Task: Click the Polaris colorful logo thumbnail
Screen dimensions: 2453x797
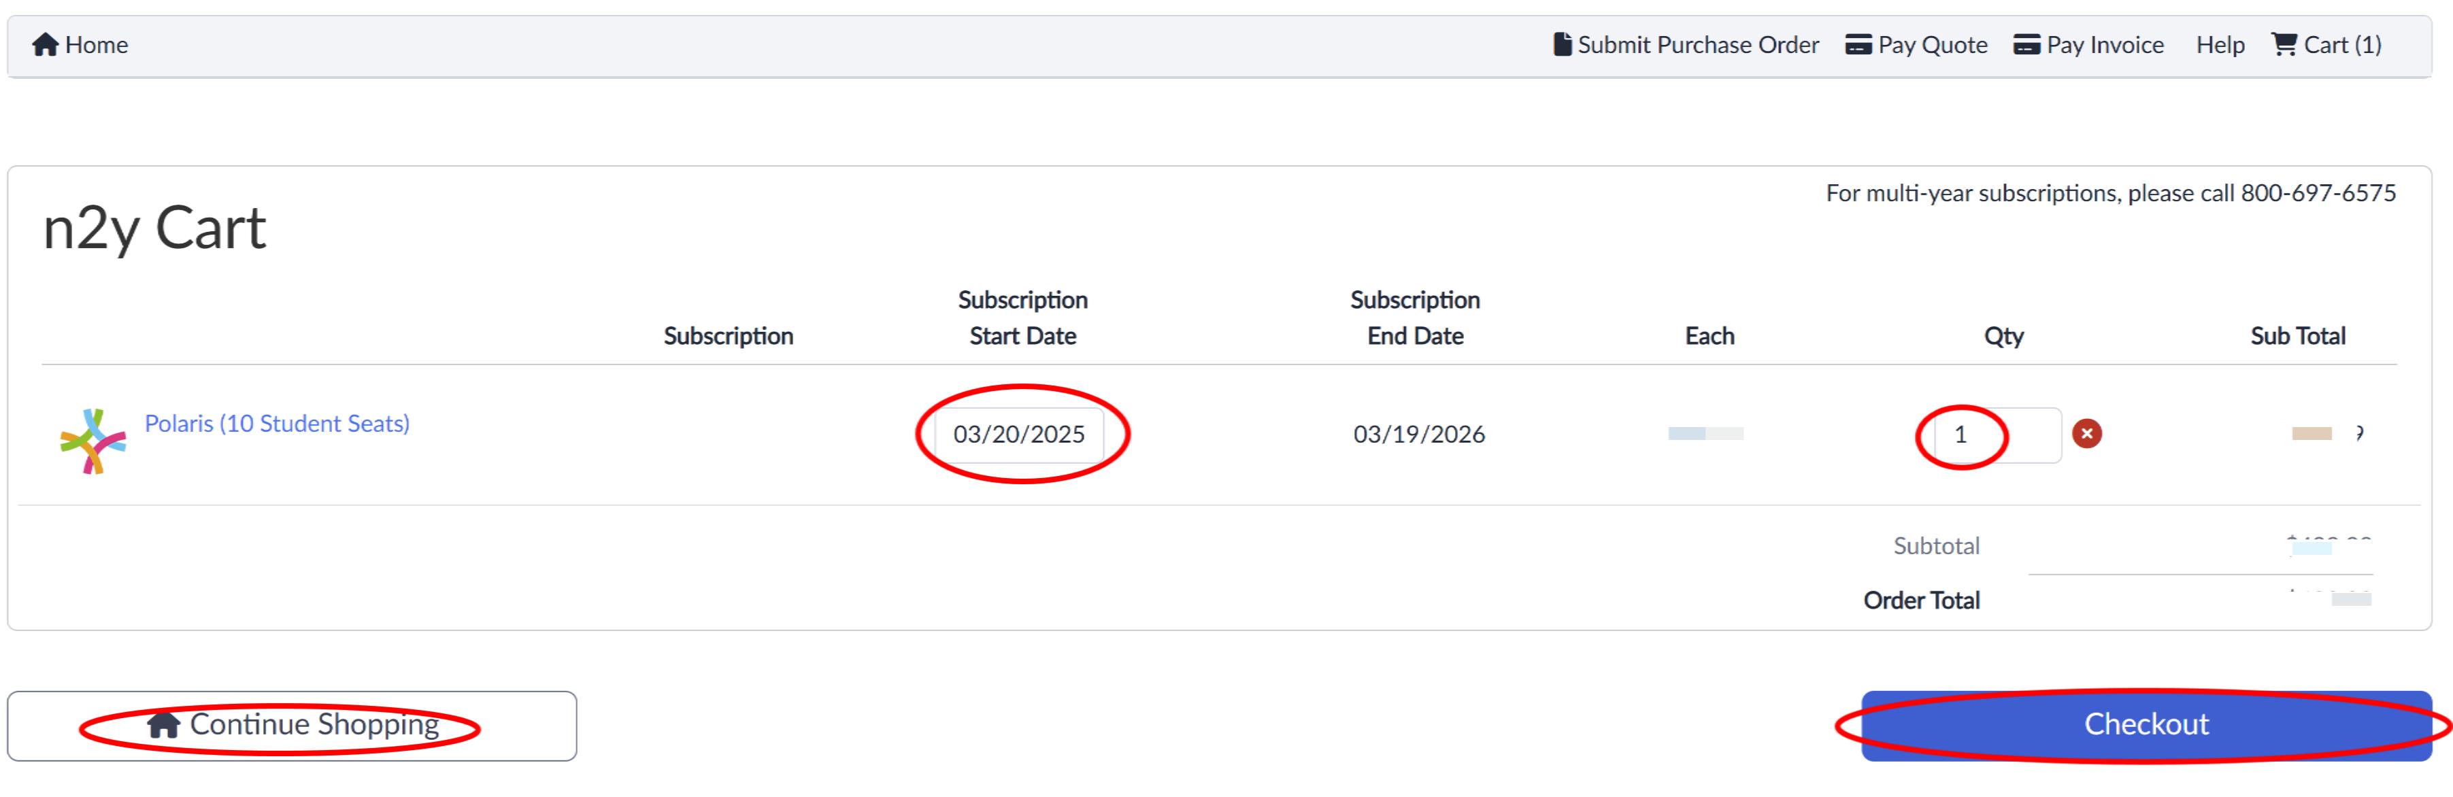Action: pyautogui.click(x=93, y=441)
